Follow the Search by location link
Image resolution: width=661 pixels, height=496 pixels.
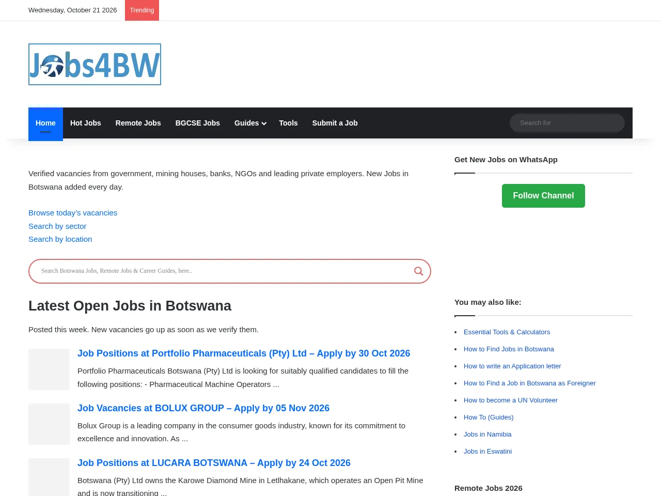coord(60,239)
